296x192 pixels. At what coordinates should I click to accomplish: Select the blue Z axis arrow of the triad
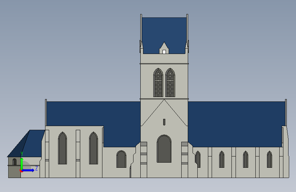(28, 170)
